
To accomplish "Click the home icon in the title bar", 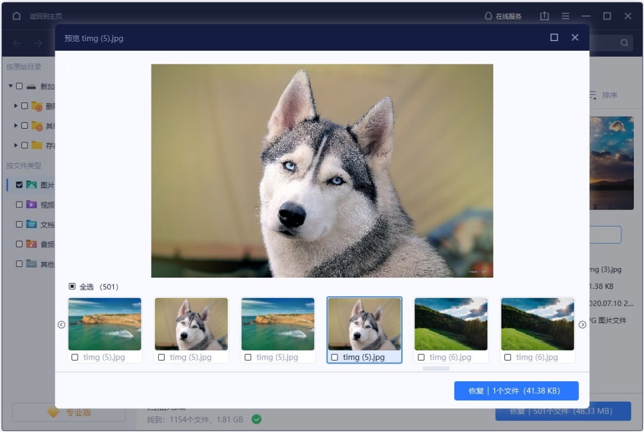I will point(16,16).
